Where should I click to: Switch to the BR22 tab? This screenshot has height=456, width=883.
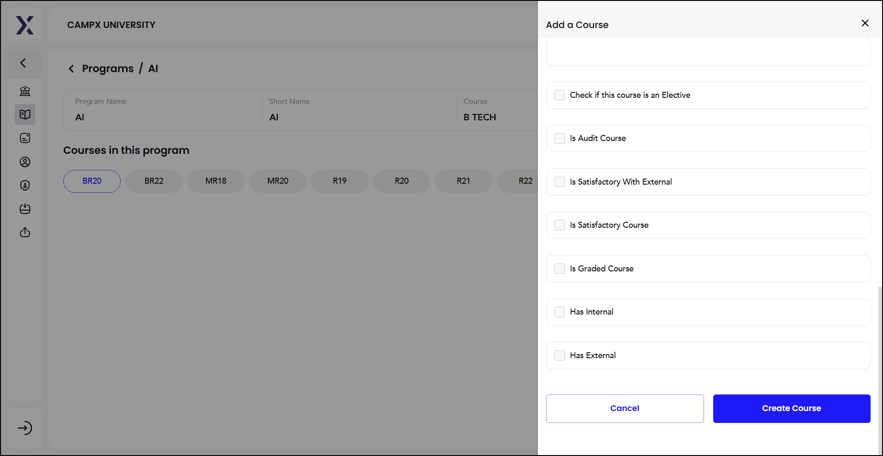(x=154, y=181)
